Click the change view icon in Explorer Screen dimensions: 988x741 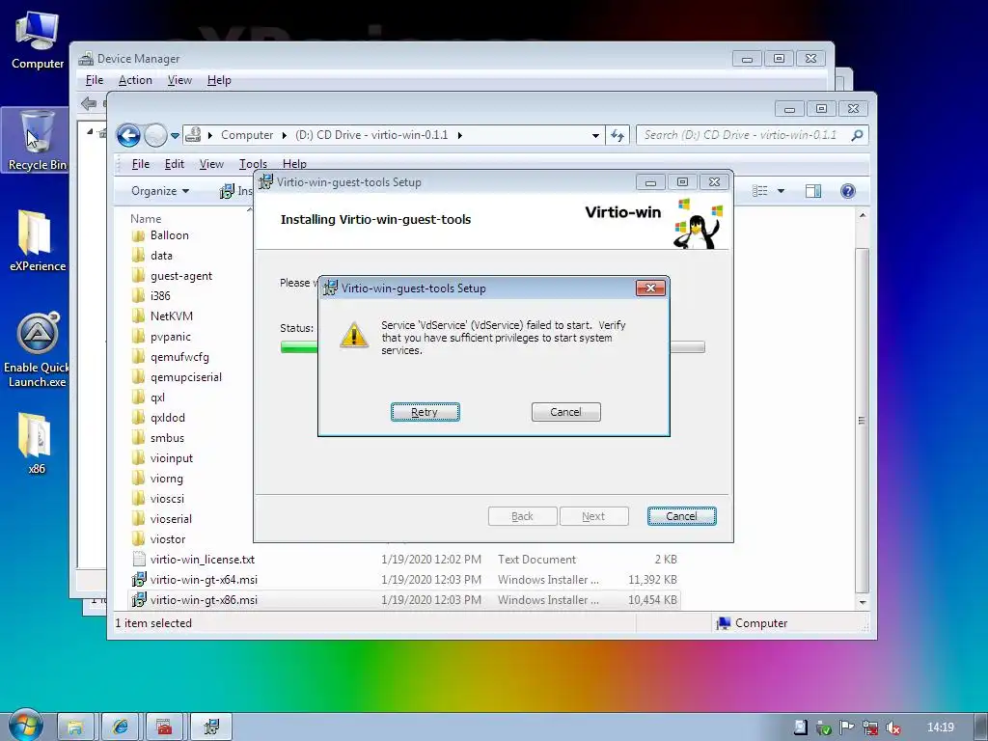point(760,191)
